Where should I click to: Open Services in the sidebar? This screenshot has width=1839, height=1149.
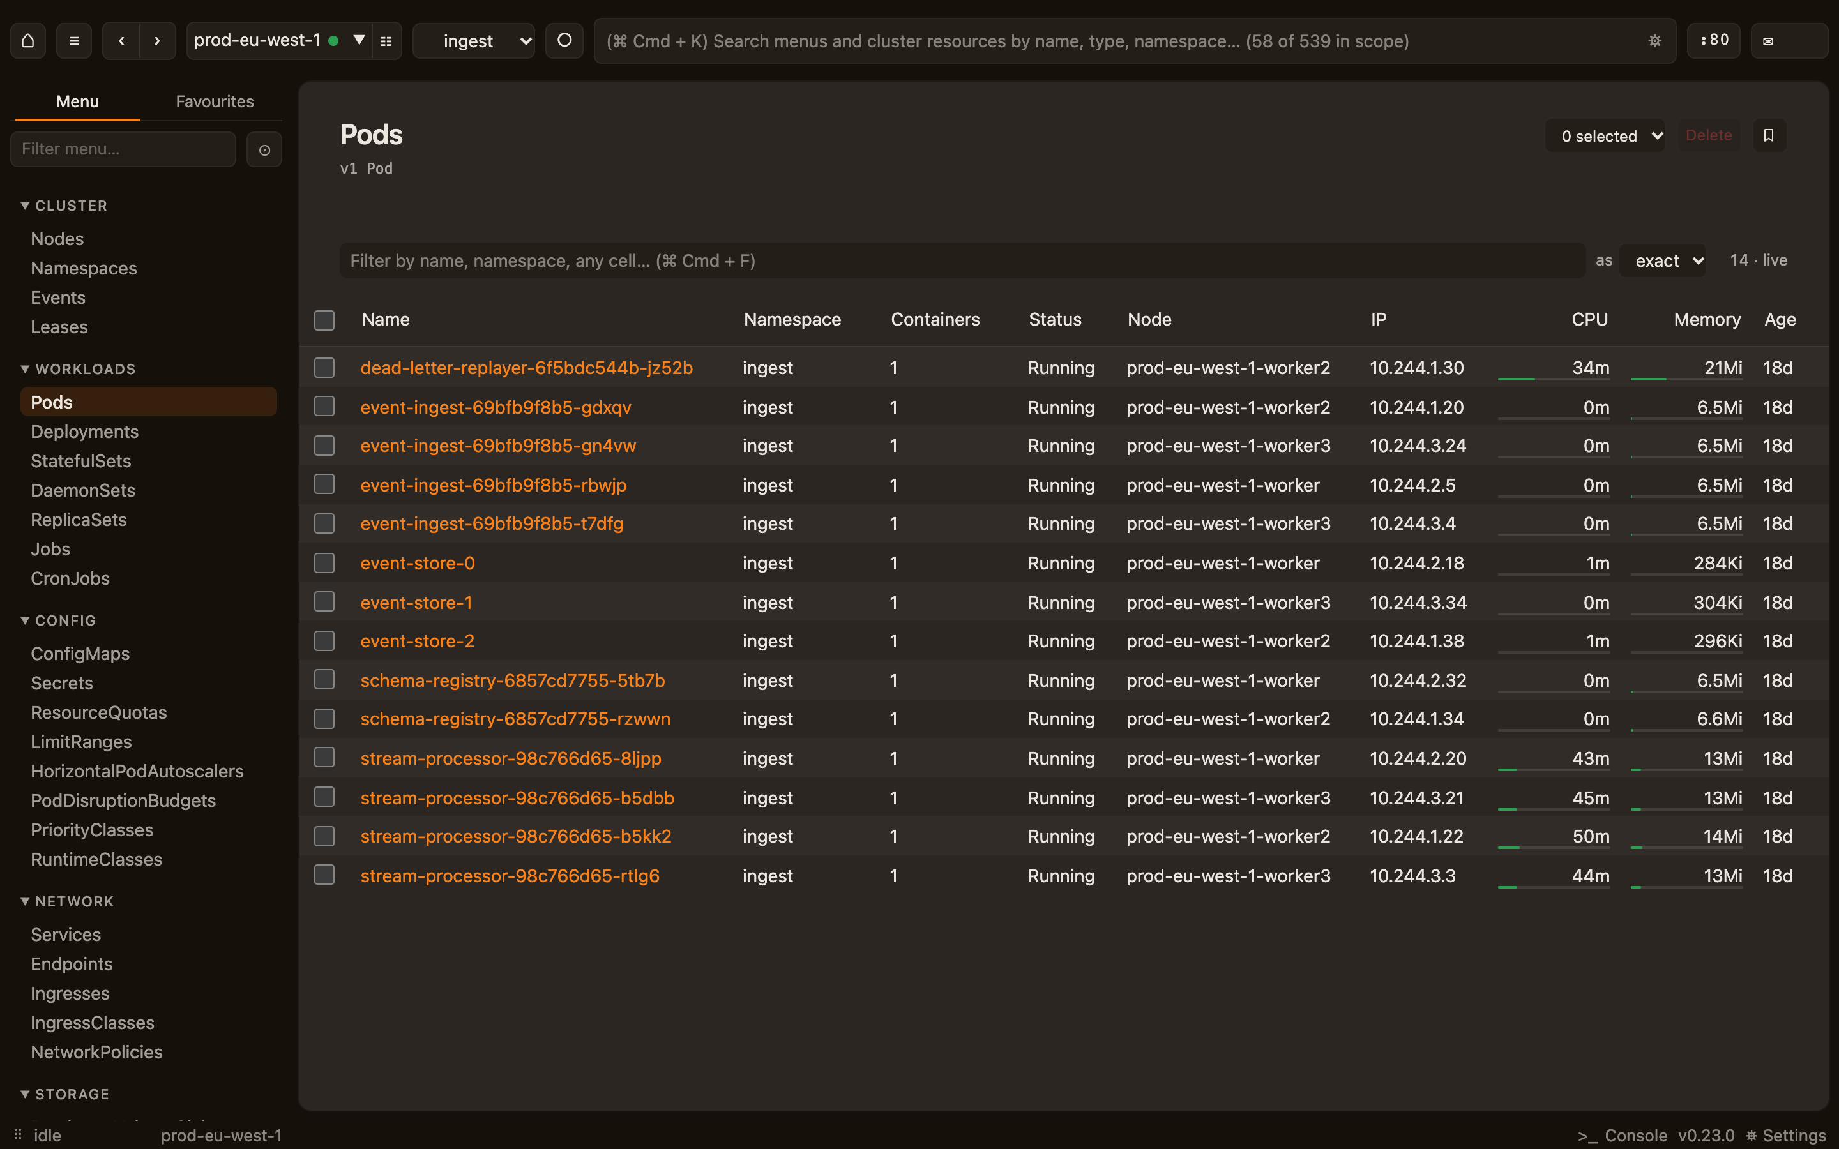point(65,935)
